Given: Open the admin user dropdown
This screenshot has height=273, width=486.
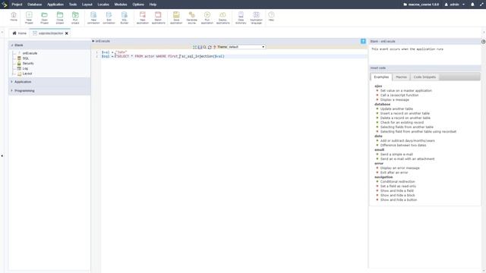Looking at the screenshot, I should (455, 5).
